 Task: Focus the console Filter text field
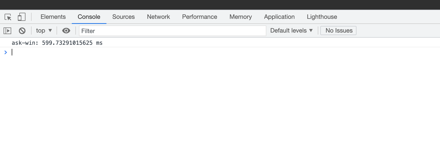172,31
